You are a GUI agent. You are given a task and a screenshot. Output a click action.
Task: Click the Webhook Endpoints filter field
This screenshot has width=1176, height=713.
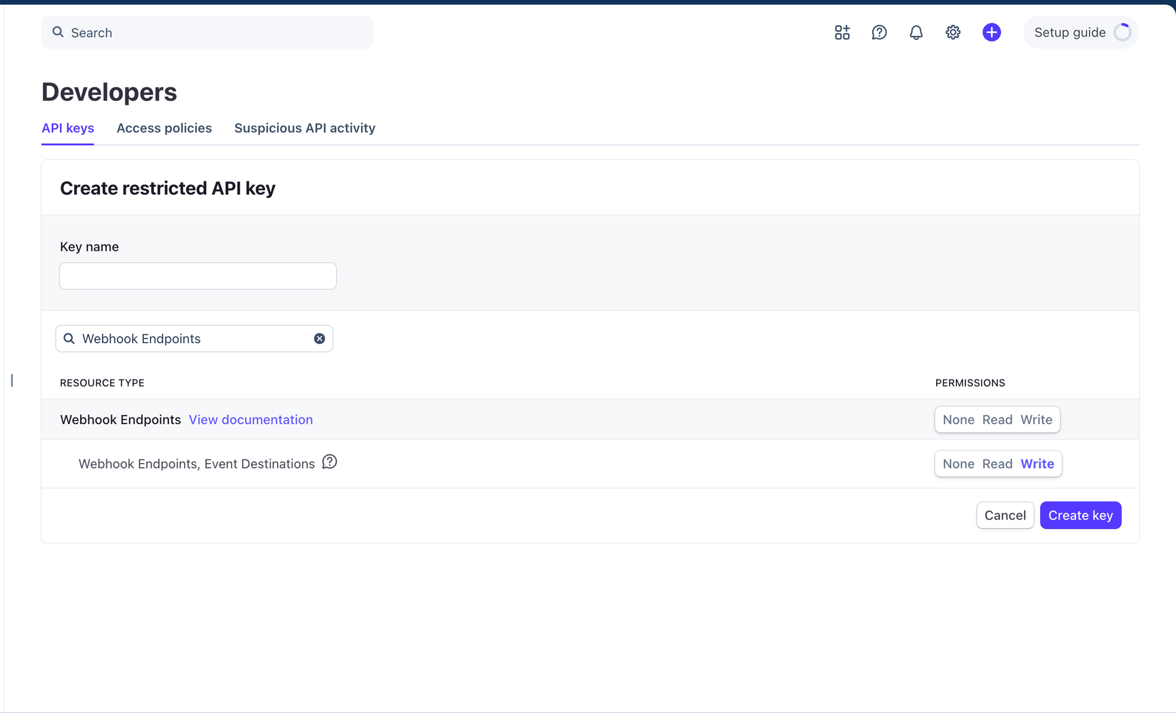point(194,338)
